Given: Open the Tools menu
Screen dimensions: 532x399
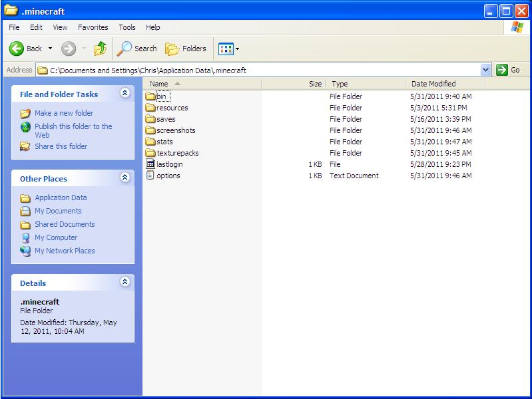Looking at the screenshot, I should [127, 27].
